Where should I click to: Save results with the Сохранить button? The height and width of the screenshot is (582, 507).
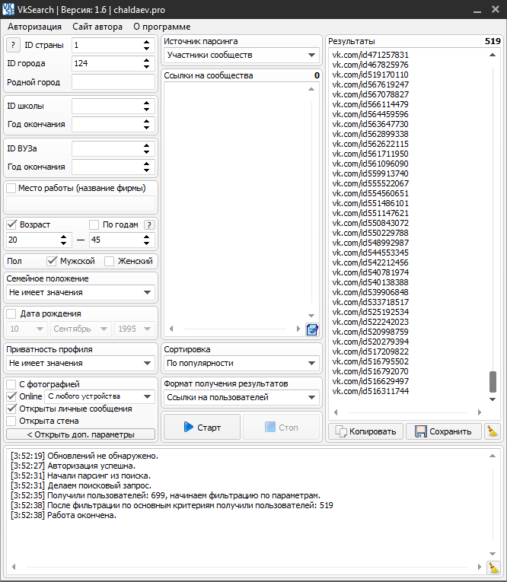[x=444, y=431]
